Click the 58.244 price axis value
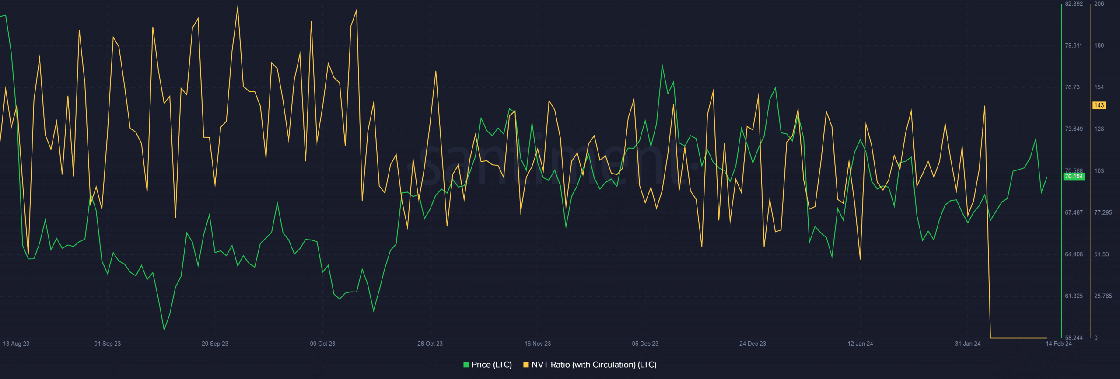1120x379 pixels. (x=1074, y=338)
